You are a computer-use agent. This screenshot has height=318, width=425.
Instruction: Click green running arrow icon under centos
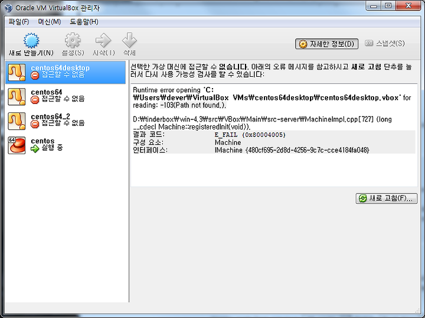35,148
